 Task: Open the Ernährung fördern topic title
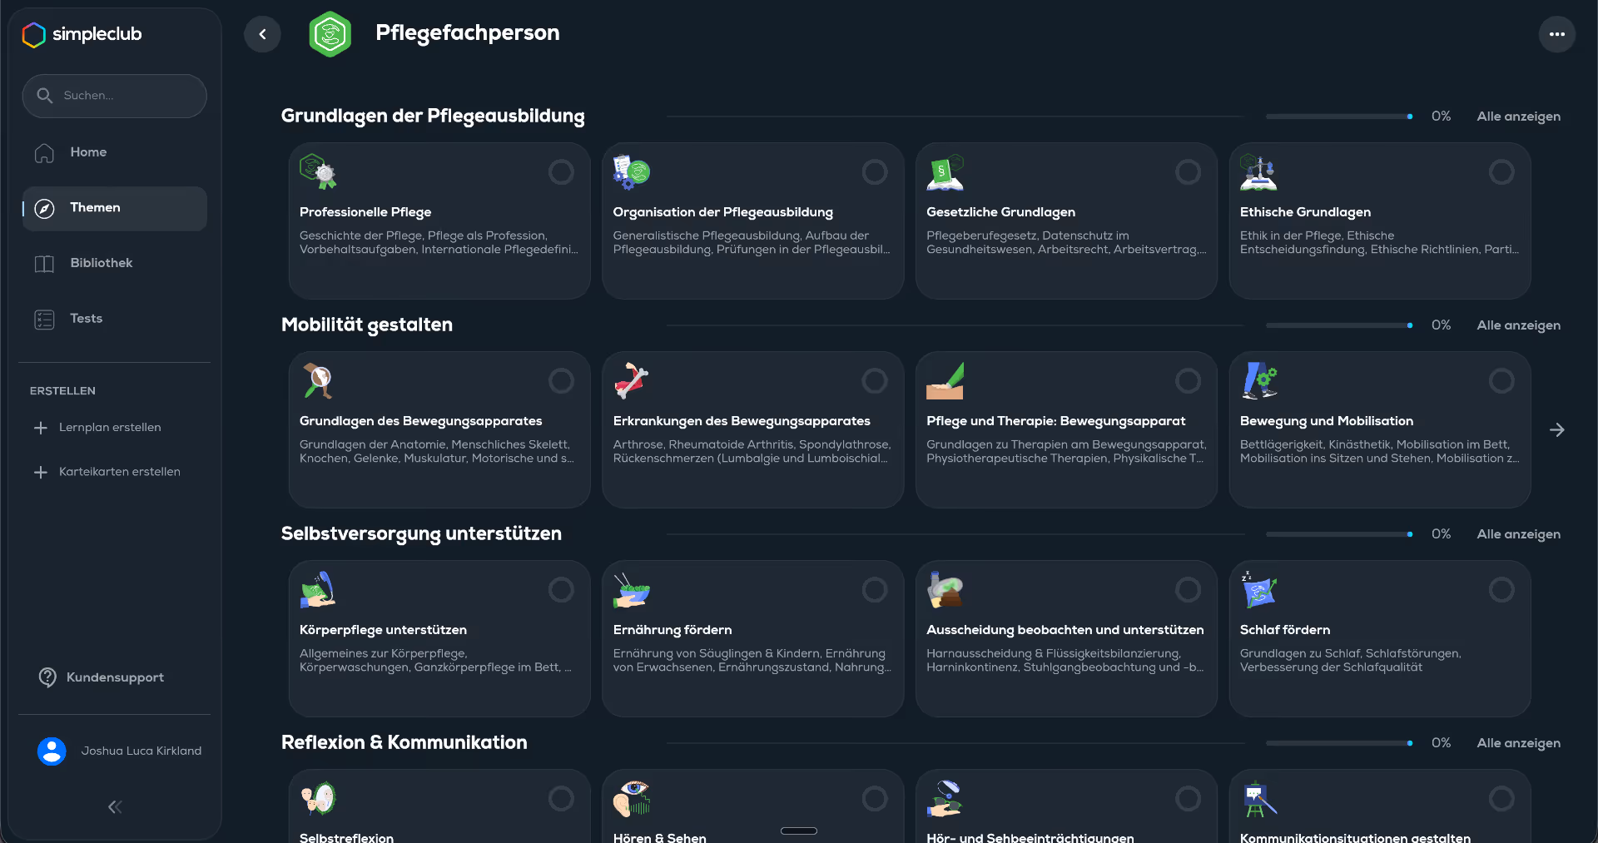coord(672,630)
